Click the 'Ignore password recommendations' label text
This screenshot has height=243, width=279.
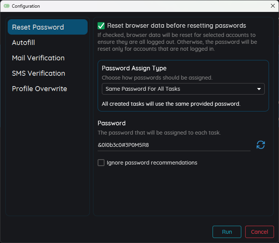152,163
